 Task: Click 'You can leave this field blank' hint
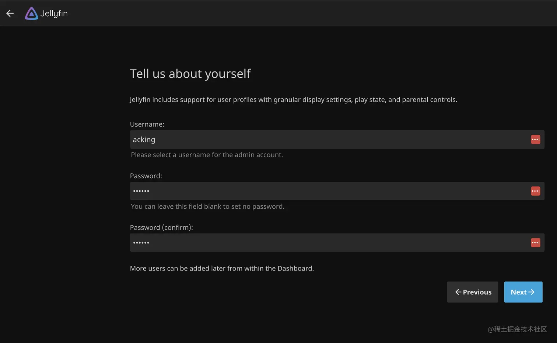[208, 206]
